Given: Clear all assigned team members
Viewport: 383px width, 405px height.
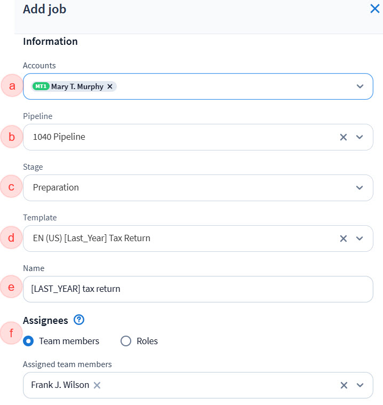Looking at the screenshot, I should (344, 385).
